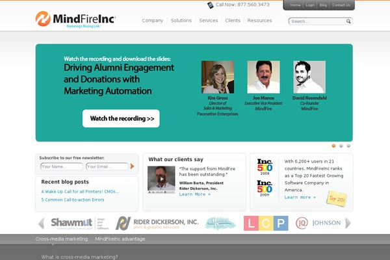Open the Login link
The height and width of the screenshot is (260, 390).
(x=310, y=5)
